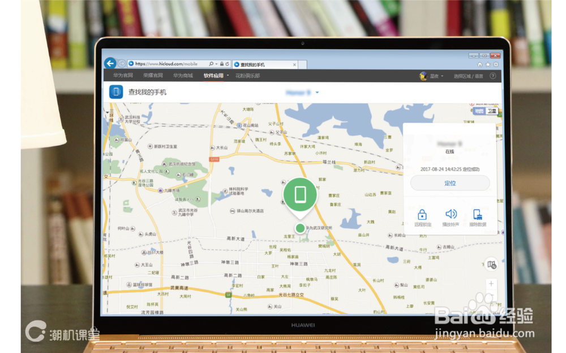Open the browser favorites star
The height and width of the screenshot is (353, 566).
coord(488,65)
